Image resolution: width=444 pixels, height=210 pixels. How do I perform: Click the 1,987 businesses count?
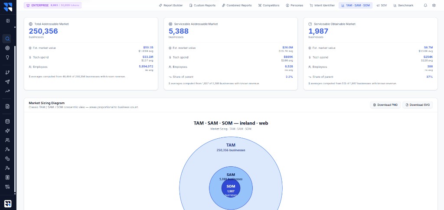click(318, 32)
